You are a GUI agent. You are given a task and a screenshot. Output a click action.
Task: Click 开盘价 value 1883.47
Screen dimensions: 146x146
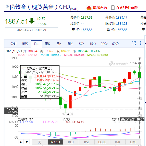(x=122, y=18)
